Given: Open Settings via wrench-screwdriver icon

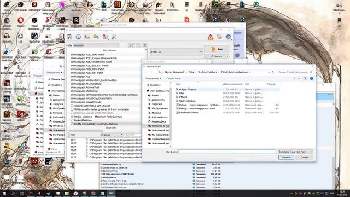Looking at the screenshot, I should 114,37.
